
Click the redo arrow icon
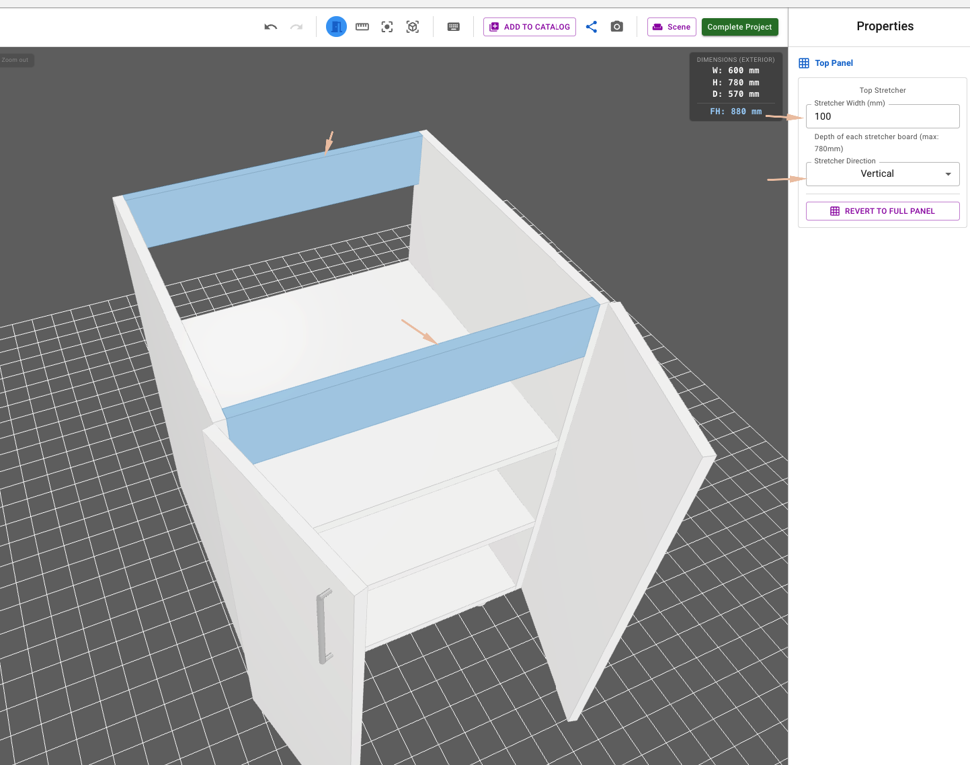click(296, 27)
